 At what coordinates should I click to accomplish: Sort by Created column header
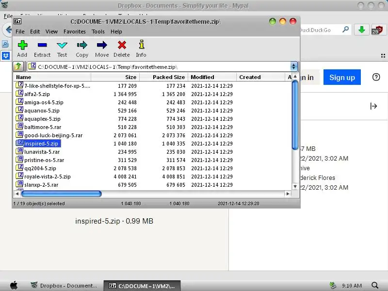coord(260,77)
